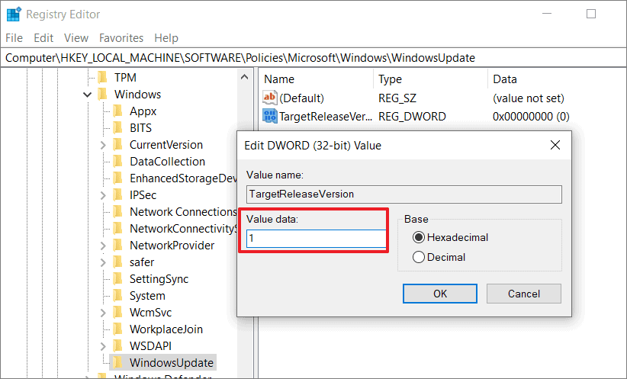This screenshot has width=627, height=379.
Task: Close the Edit DWORD dialog with X
Action: click(555, 145)
